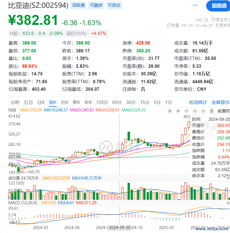Click the 2025-01 date axis label
Image resolution: width=230 pixels, height=233 pixels.
[166, 228]
